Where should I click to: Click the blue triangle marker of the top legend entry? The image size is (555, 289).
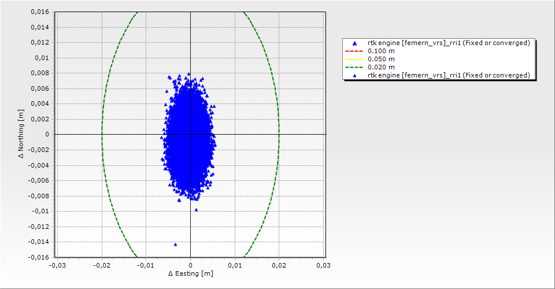pyautogui.click(x=355, y=43)
